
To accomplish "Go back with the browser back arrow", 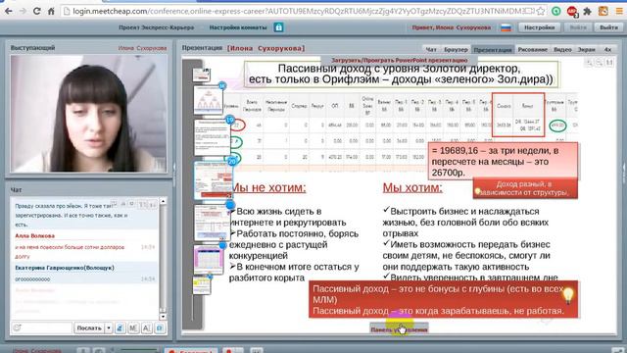I will click(x=8, y=11).
